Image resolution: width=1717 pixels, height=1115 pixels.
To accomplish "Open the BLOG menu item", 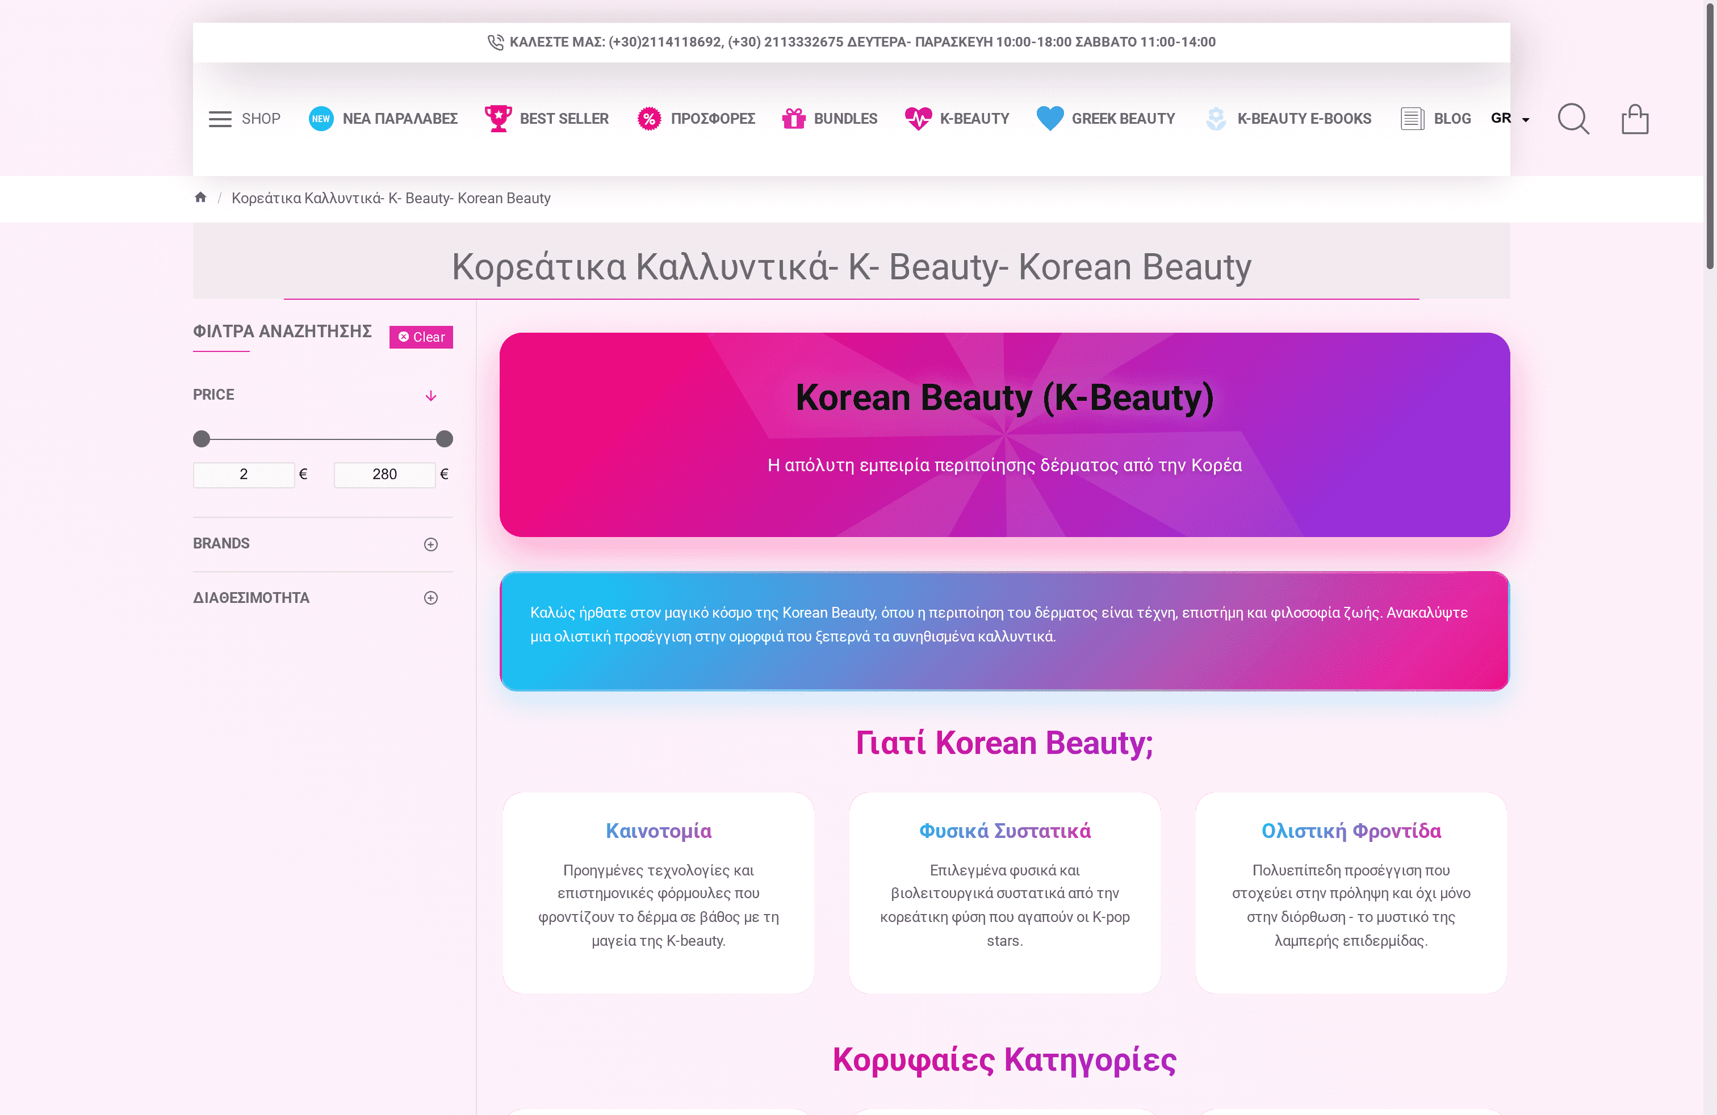I will pyautogui.click(x=1435, y=119).
